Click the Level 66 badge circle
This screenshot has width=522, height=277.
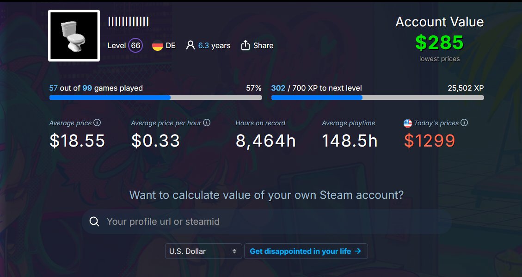point(135,46)
